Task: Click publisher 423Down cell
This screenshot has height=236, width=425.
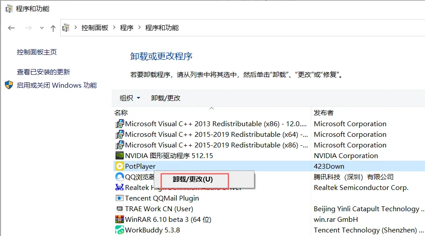Action: [329, 166]
